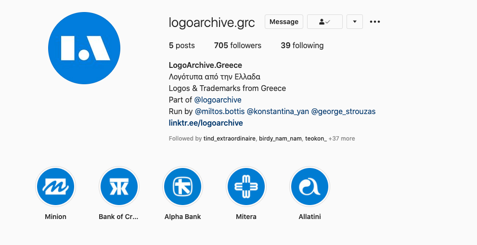Open the Bank of Crete highlight icon
The height and width of the screenshot is (245, 477).
[x=119, y=186]
